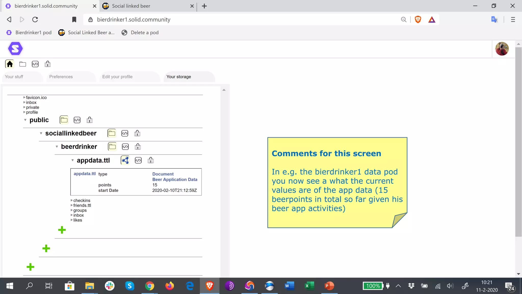The height and width of the screenshot is (294, 522).
Task: Switch to Your stuff tab
Action: pyautogui.click(x=22, y=77)
